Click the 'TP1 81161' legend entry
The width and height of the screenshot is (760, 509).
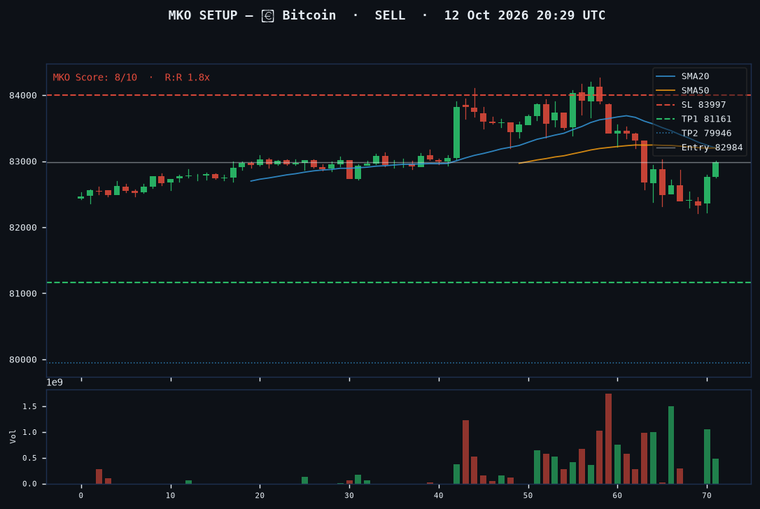[694, 119]
